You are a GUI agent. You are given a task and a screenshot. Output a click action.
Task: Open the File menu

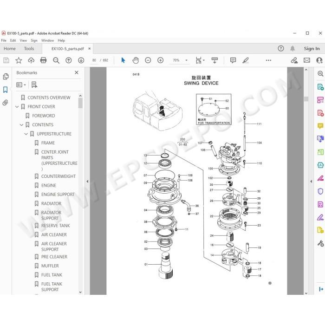(4, 40)
